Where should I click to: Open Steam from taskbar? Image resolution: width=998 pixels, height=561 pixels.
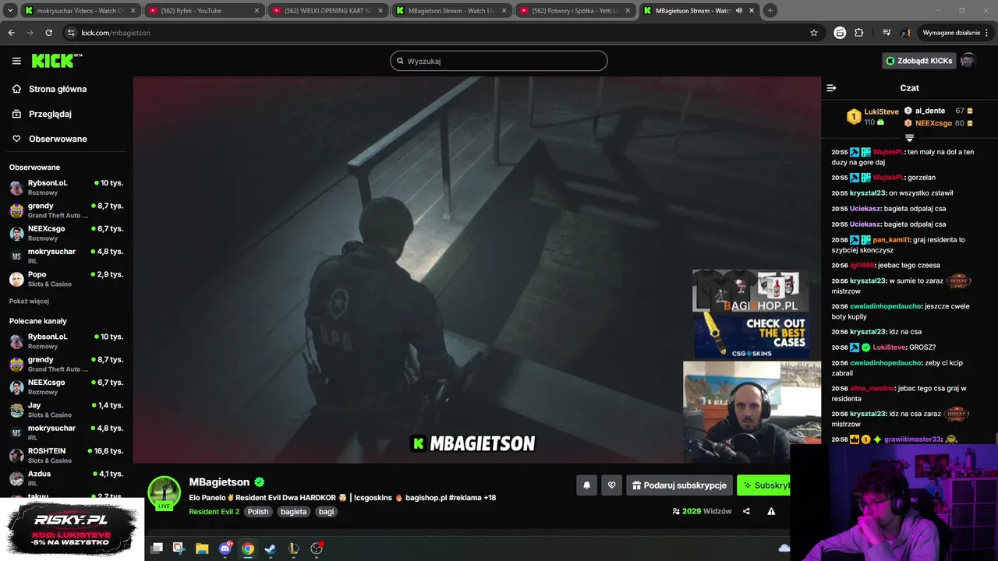[x=271, y=549]
